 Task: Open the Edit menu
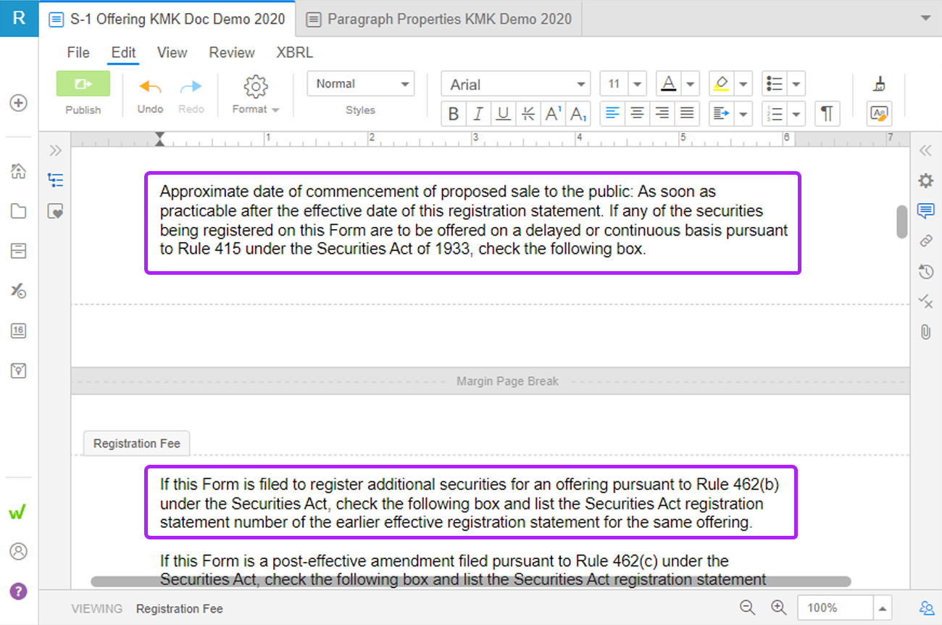123,52
